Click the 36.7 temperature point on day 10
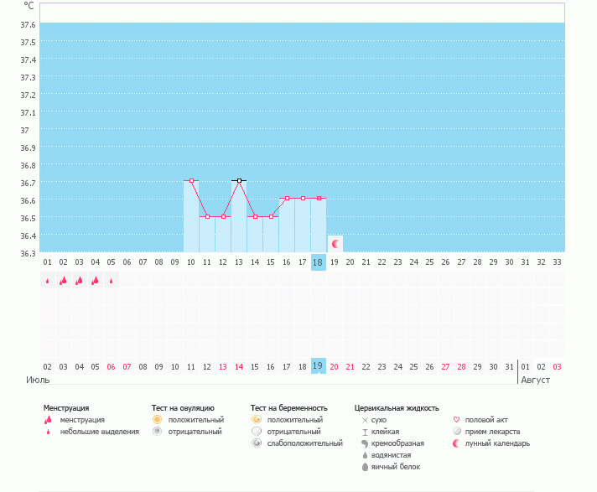 191,180
